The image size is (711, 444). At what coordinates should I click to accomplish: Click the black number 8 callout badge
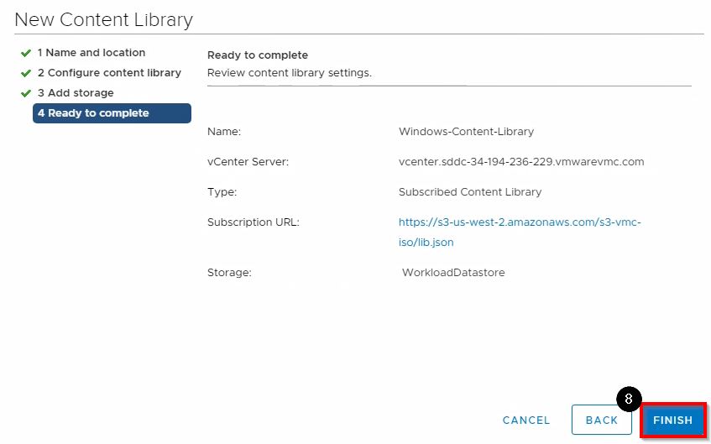click(629, 400)
